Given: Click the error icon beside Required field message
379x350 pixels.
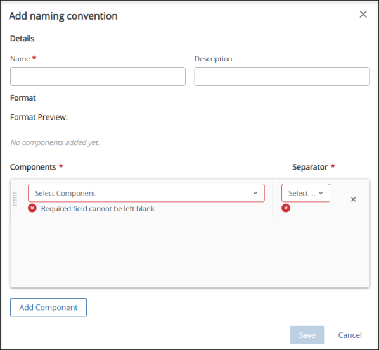Looking at the screenshot, I should tap(32, 208).
